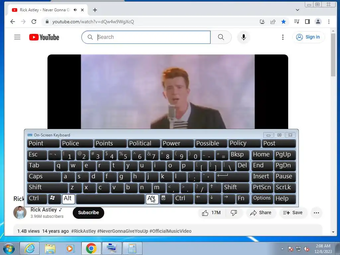Save video to playlist

coord(293,213)
